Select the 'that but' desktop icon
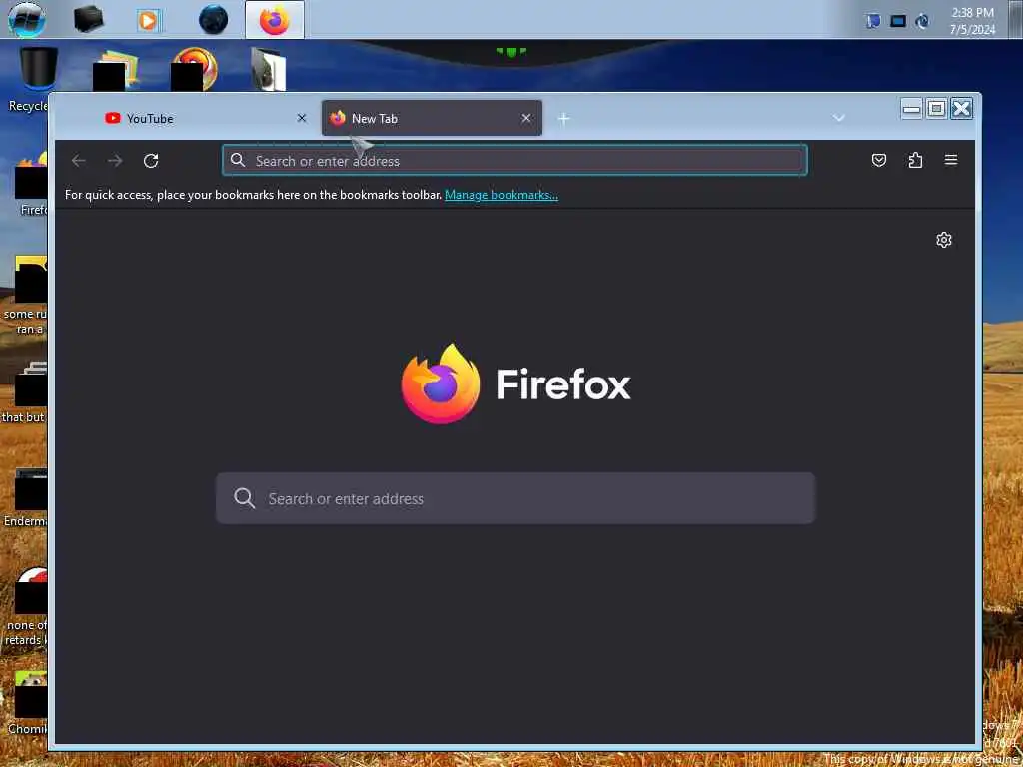 tap(25, 391)
